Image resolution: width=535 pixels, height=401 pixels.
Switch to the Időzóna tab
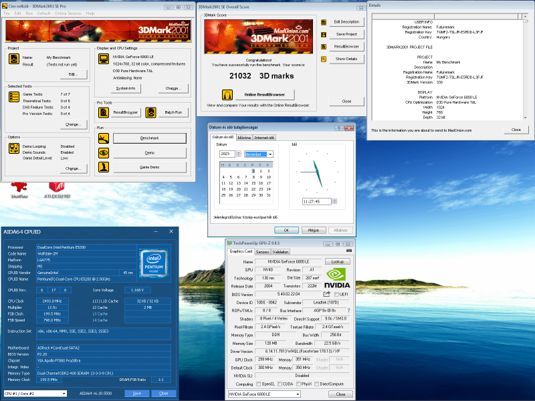point(244,138)
